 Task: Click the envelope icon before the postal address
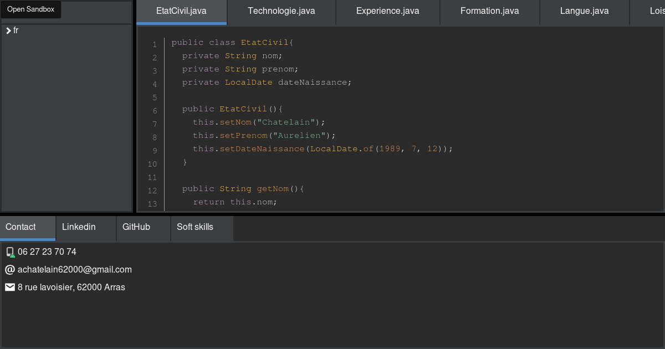(9, 287)
